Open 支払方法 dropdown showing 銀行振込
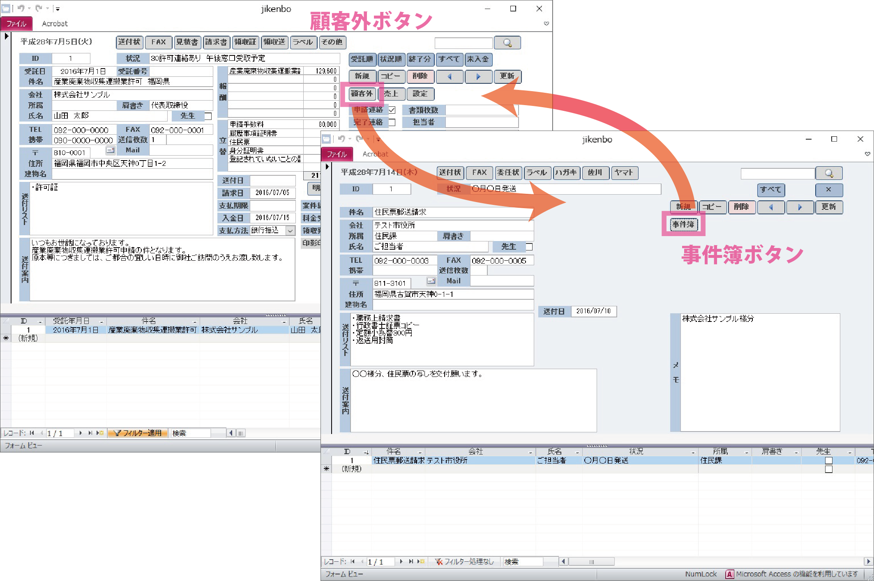Screen dimensions: 874x581 pyautogui.click(x=290, y=231)
